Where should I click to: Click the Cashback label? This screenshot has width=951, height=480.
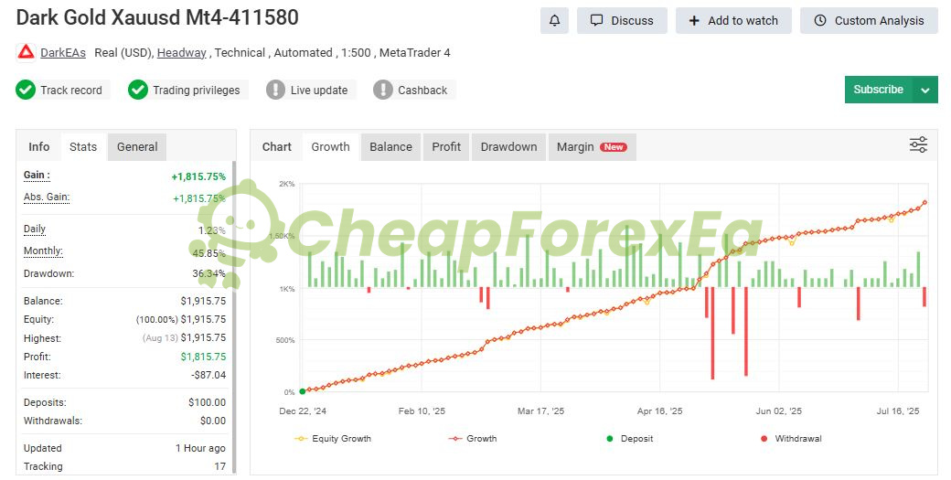(x=422, y=90)
